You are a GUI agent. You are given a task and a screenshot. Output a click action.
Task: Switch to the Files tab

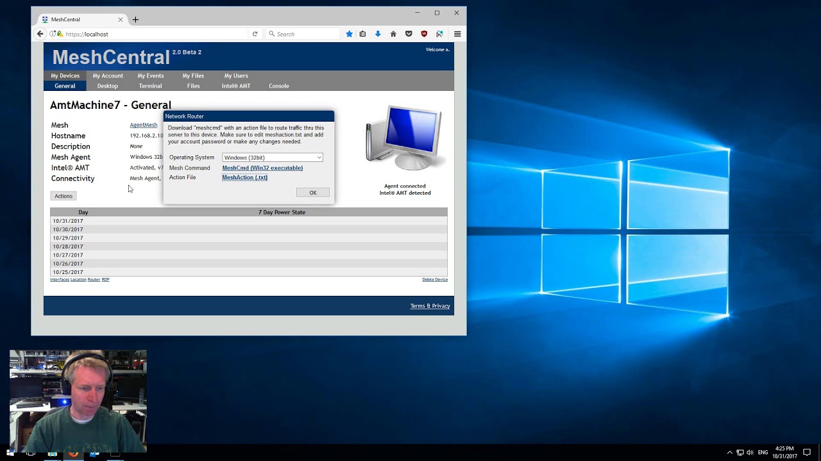click(x=193, y=86)
